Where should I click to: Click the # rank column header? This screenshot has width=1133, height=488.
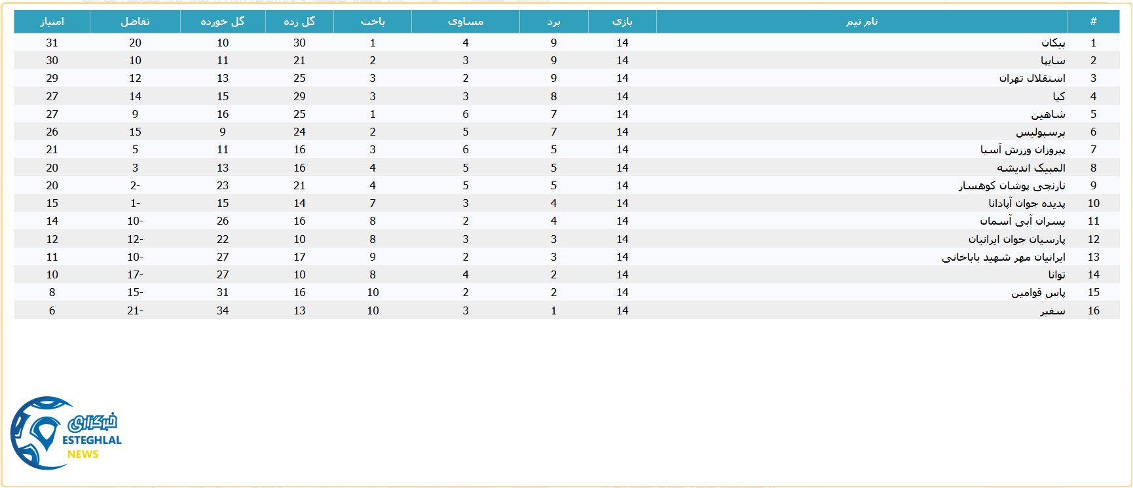(x=1093, y=22)
